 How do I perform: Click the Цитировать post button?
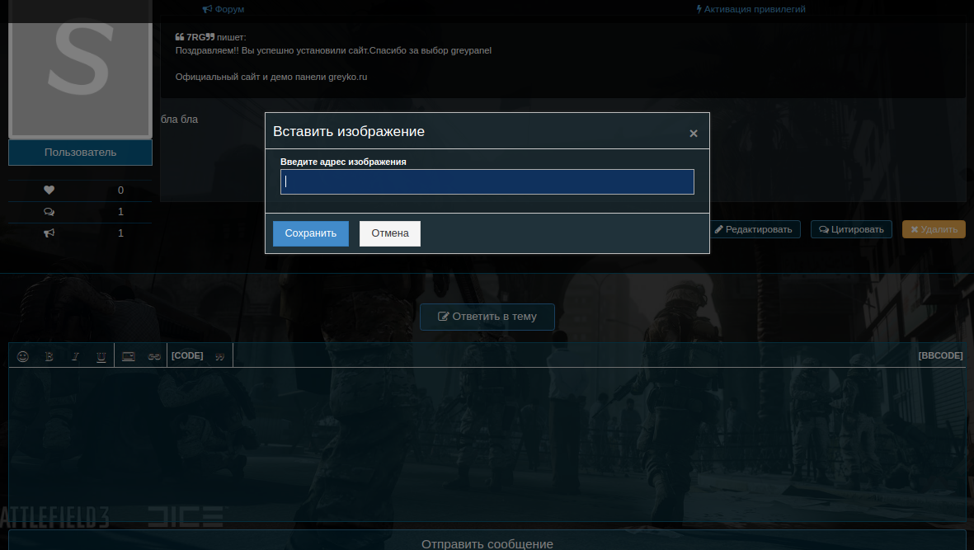click(851, 230)
